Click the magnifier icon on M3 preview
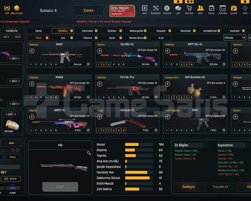The image size is (251, 201). (x=89, y=153)
